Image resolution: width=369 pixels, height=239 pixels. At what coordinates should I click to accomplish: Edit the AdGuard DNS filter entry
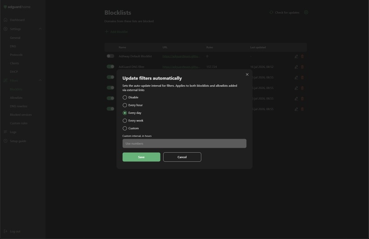296,67
